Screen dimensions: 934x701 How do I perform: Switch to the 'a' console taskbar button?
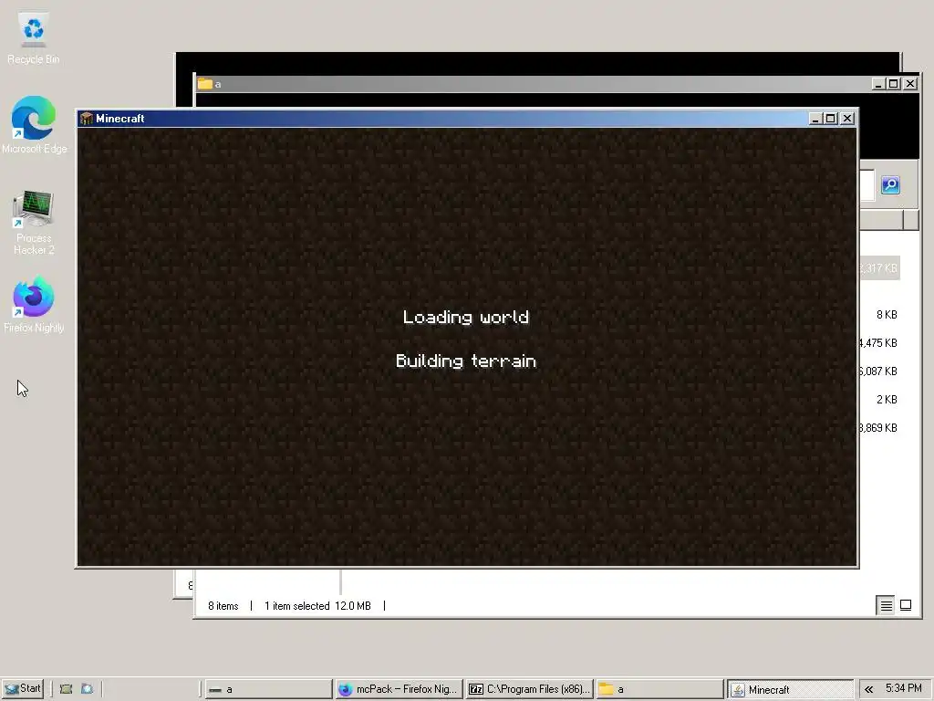(x=268, y=689)
